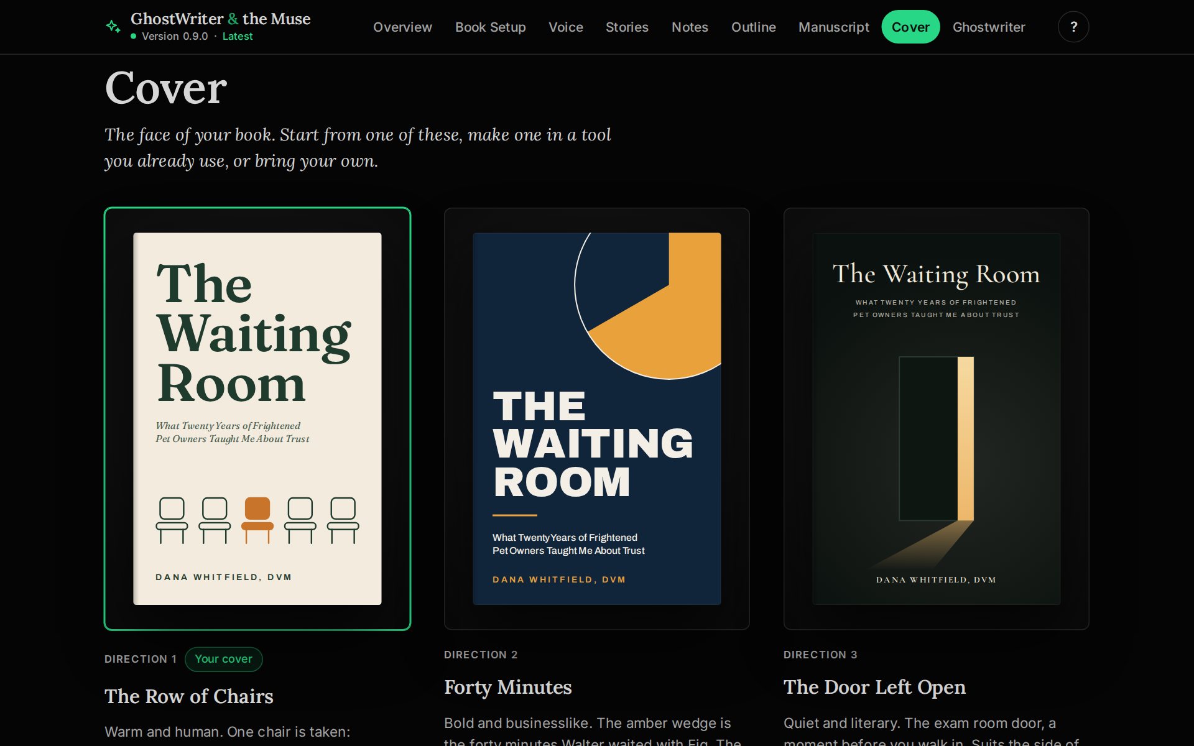Click the DIRECTION 3 label

click(820, 655)
